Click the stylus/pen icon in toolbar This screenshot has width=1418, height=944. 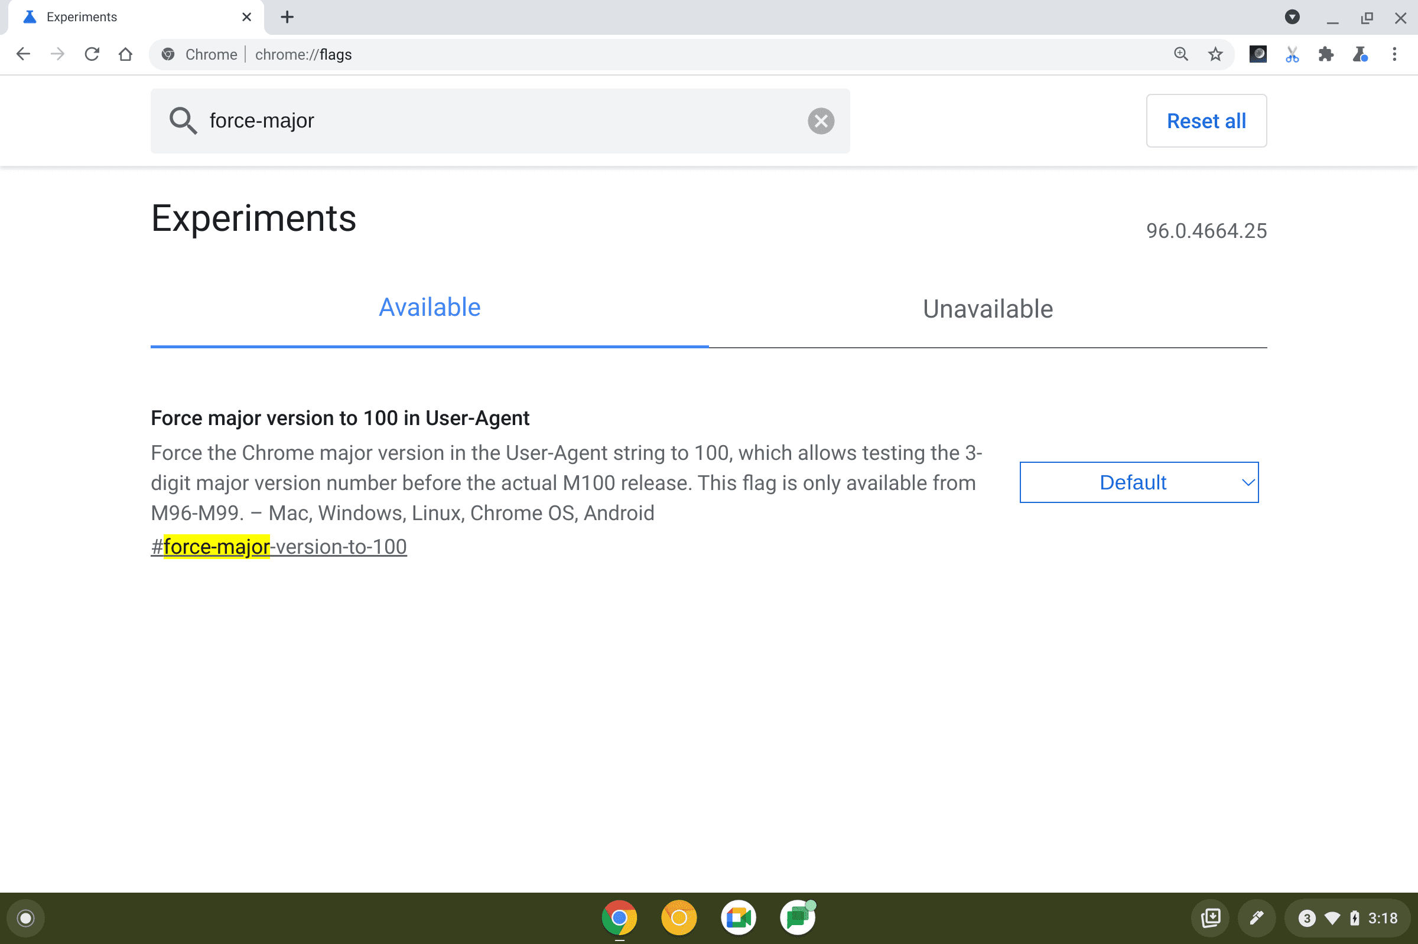pos(1257,917)
